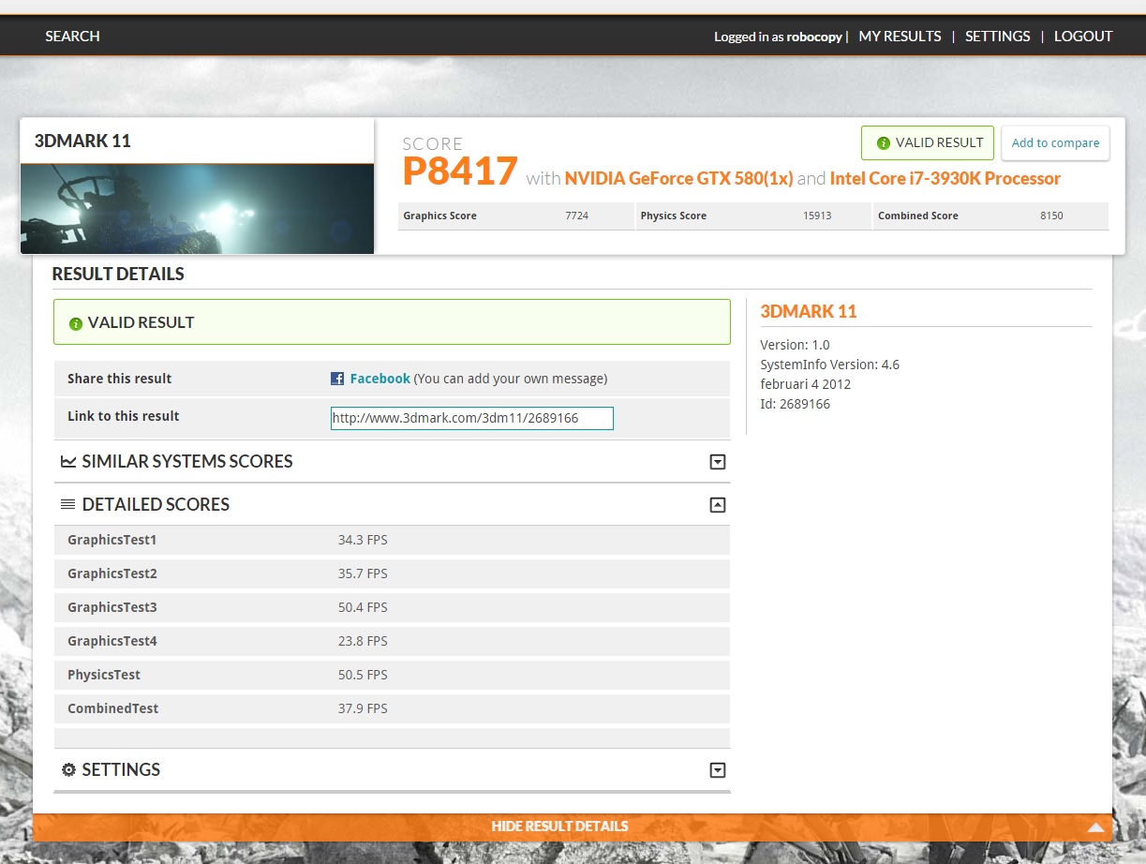Viewport: 1146px width, 864px height.
Task: Click the robocopy username
Action: pyautogui.click(x=813, y=37)
